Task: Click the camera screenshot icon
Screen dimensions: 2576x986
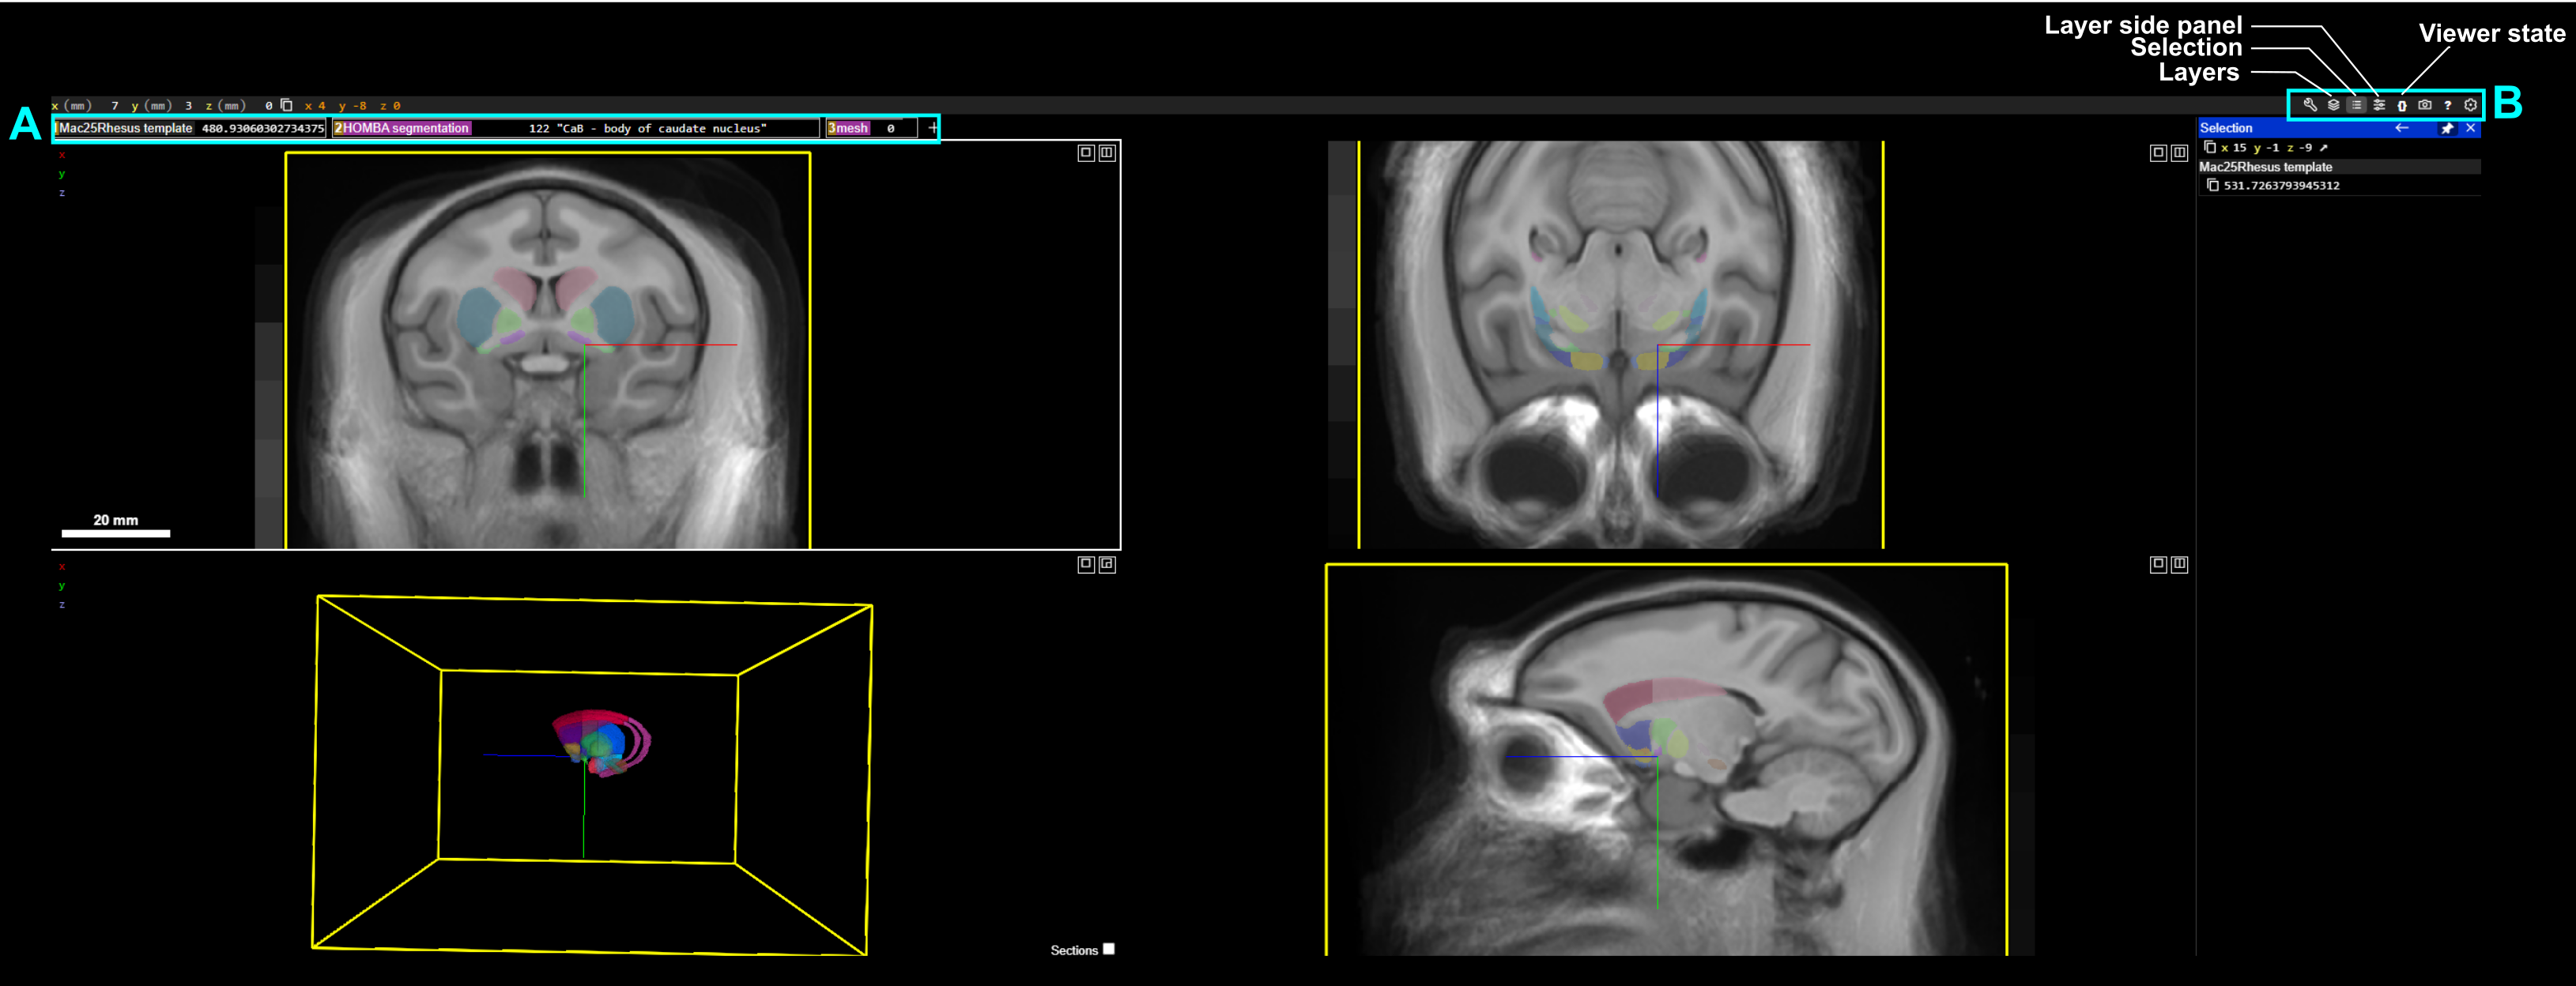Action: 2425,105
